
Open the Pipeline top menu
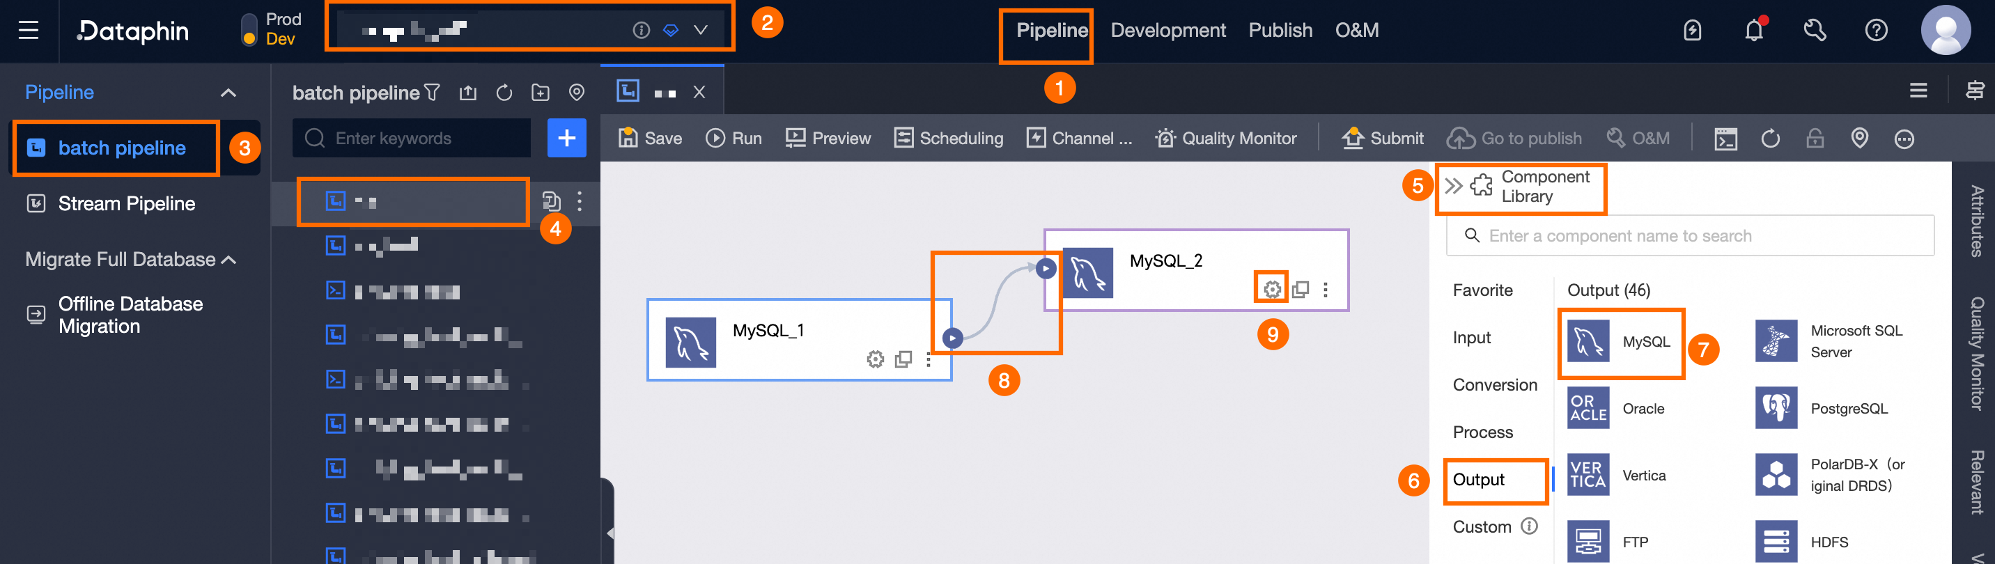[1052, 30]
